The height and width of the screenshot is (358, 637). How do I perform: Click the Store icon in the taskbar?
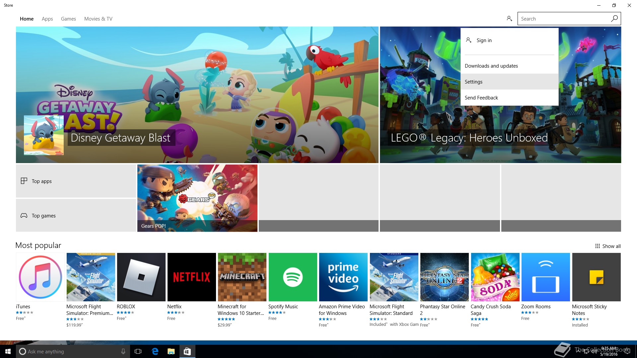[187, 351]
